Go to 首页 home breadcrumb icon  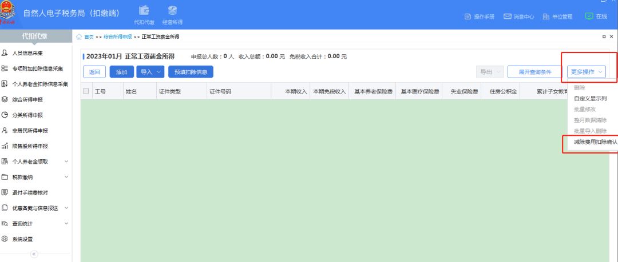click(x=80, y=37)
